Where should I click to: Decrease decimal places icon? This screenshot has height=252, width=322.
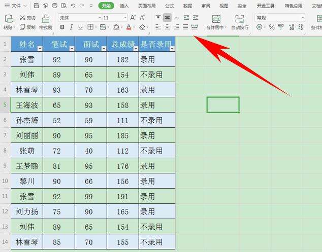(x=301, y=27)
